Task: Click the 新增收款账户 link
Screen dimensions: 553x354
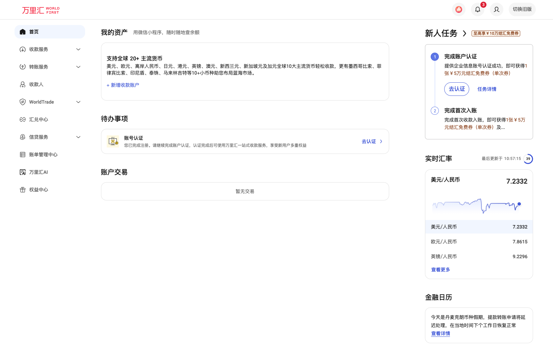Action: click(123, 85)
